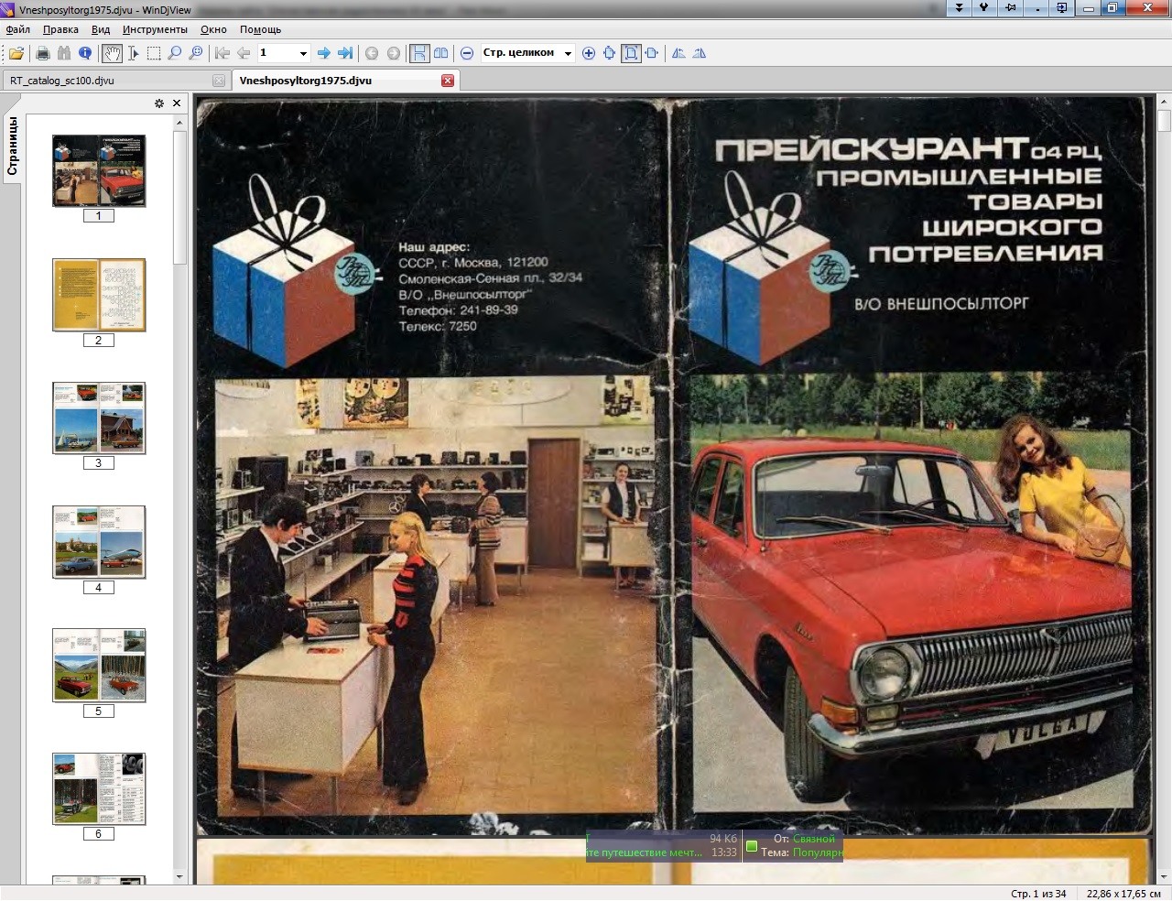The width and height of the screenshot is (1172, 901).
Task: Click the page 4 number label
Action: (x=99, y=587)
